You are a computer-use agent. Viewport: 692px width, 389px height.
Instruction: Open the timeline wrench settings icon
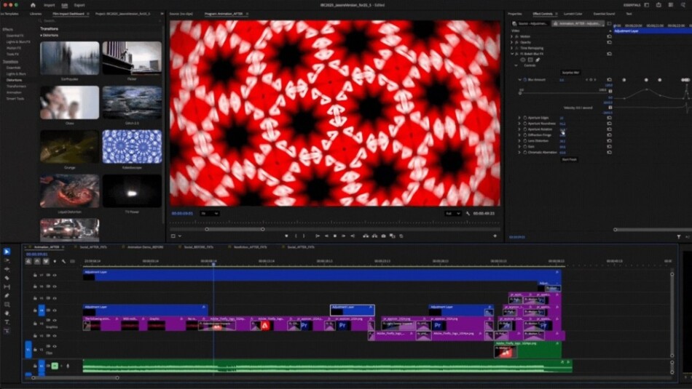63,261
